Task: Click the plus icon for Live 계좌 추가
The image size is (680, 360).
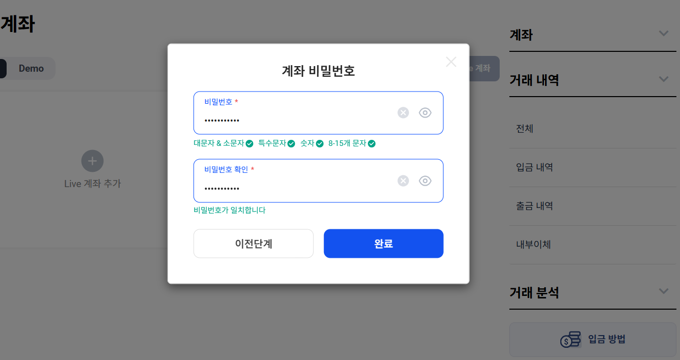Action: (x=93, y=161)
